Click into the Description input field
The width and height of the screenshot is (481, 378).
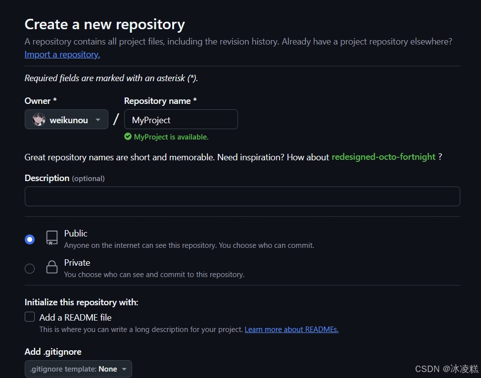pos(242,196)
